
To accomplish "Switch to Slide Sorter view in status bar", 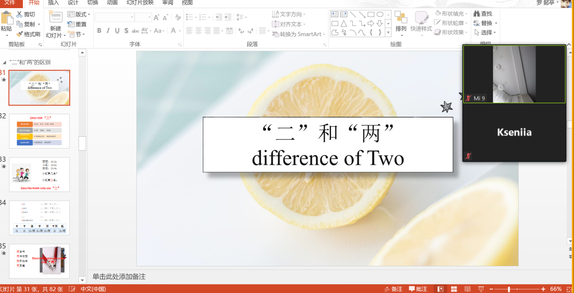I will (454, 289).
